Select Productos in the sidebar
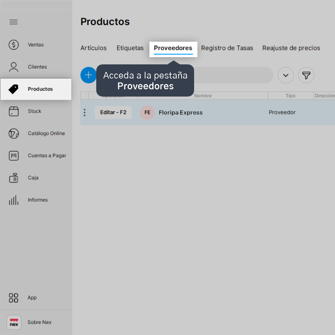The height and width of the screenshot is (335, 335). point(36,89)
